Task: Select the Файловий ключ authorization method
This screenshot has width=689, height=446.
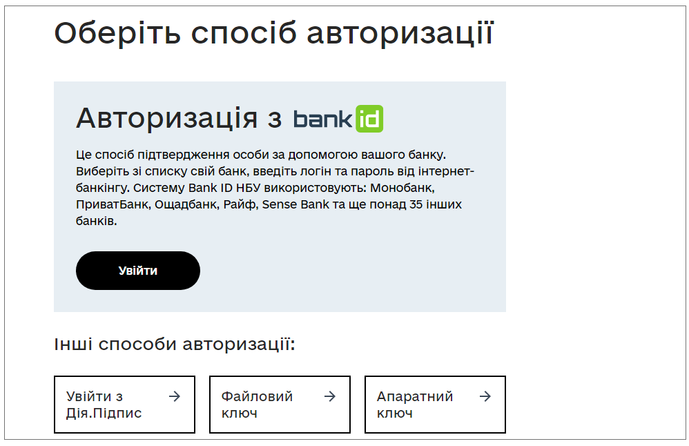Action: point(280,405)
